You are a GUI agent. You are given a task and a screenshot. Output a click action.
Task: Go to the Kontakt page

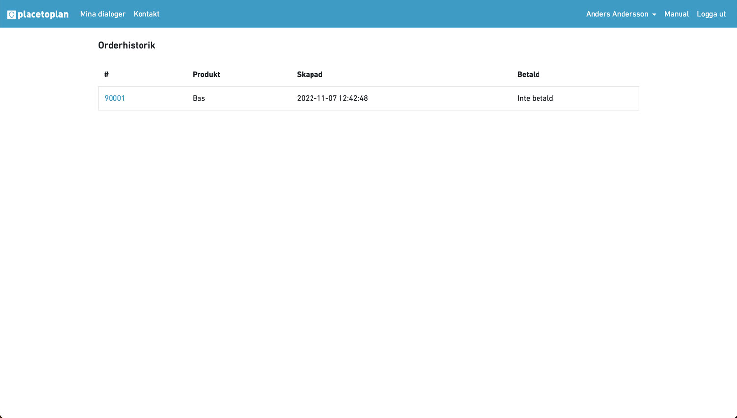coord(146,14)
